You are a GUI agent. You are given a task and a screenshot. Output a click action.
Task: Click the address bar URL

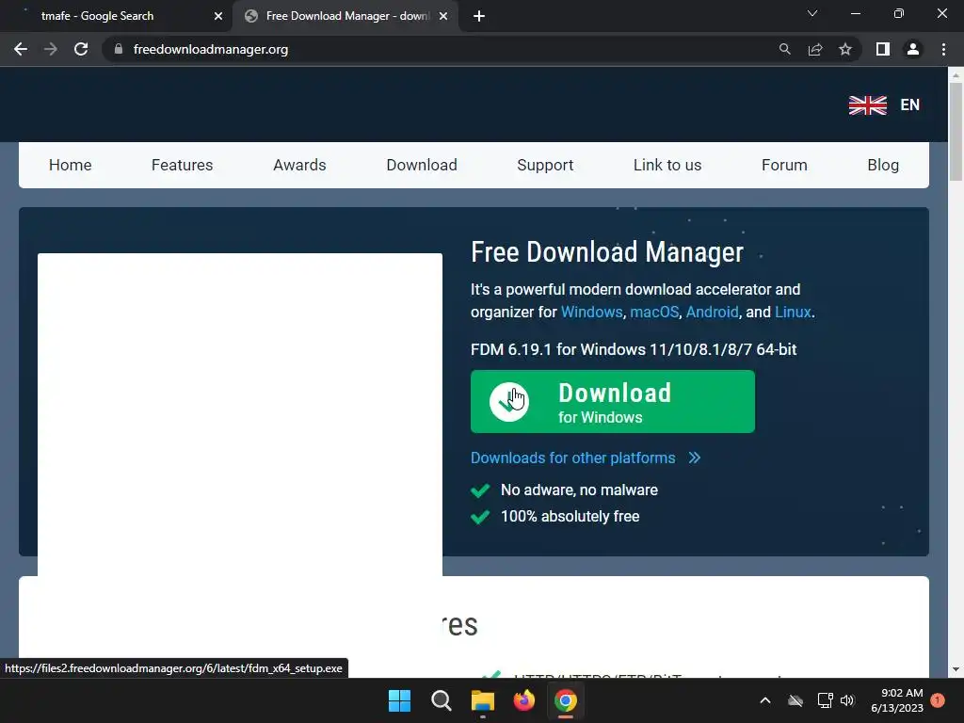(x=211, y=49)
